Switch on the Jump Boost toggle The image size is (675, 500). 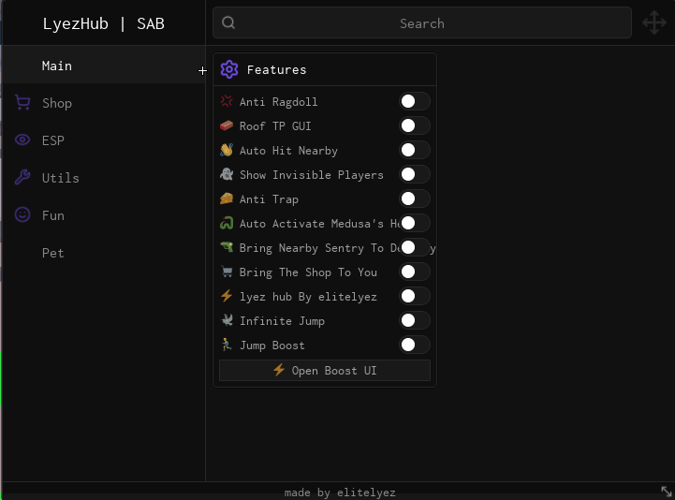(x=415, y=345)
